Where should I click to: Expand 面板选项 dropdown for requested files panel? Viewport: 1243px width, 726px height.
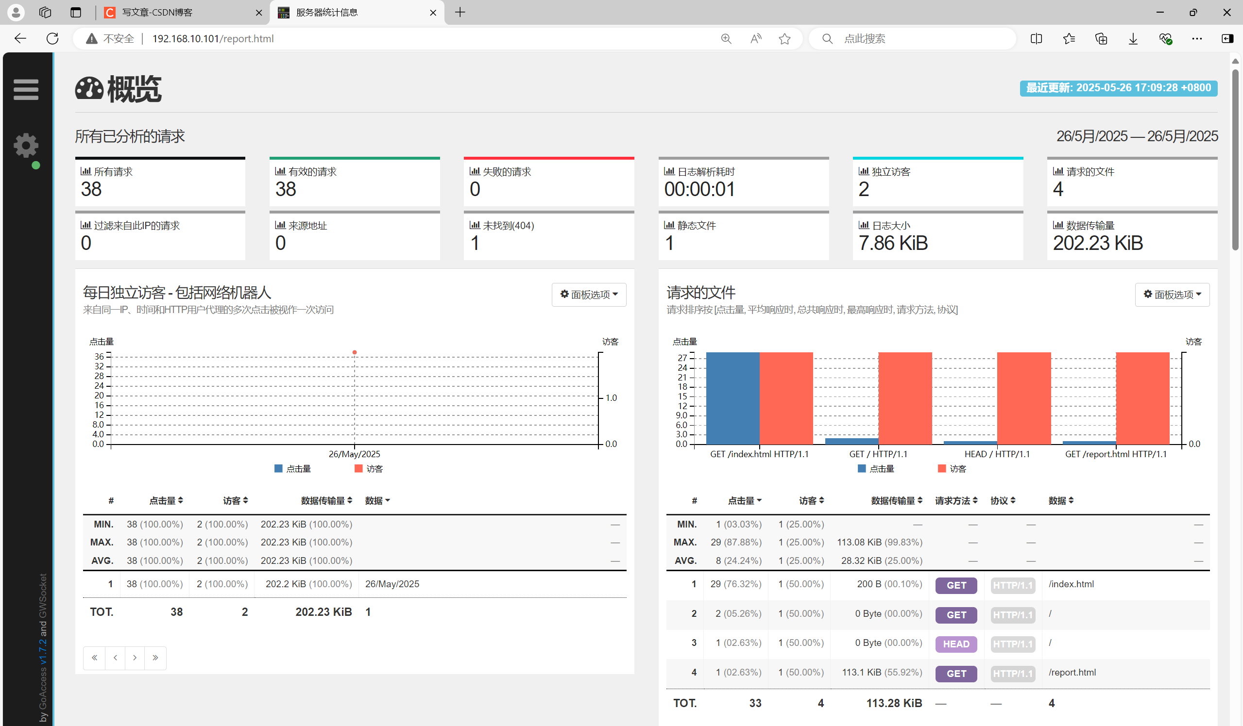pos(1172,295)
